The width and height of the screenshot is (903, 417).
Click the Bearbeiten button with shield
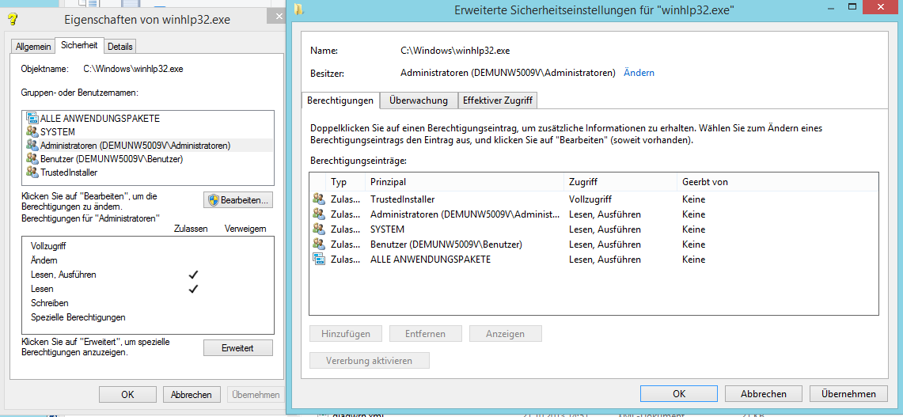(239, 200)
